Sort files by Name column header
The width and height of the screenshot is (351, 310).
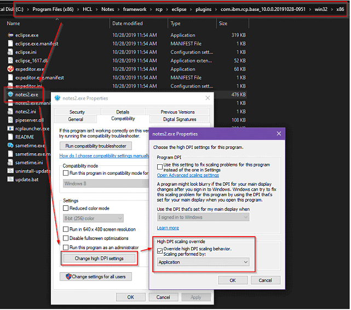[x=14, y=24]
